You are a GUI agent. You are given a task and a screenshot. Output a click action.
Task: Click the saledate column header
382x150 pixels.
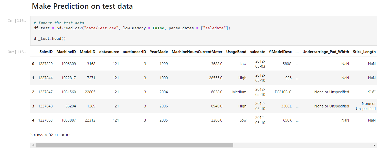[258, 52]
